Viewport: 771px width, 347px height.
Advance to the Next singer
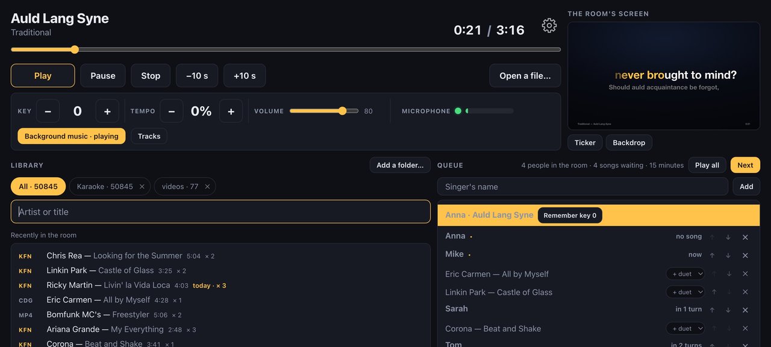point(745,165)
